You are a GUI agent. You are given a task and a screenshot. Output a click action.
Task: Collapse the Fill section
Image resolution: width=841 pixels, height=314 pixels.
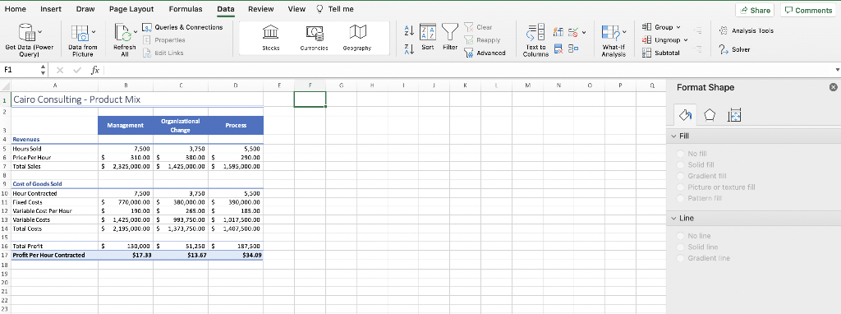674,136
